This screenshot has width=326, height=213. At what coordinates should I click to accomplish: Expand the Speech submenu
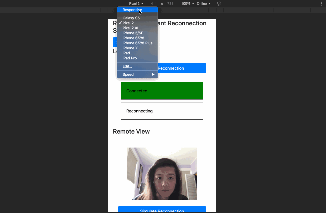(137, 74)
